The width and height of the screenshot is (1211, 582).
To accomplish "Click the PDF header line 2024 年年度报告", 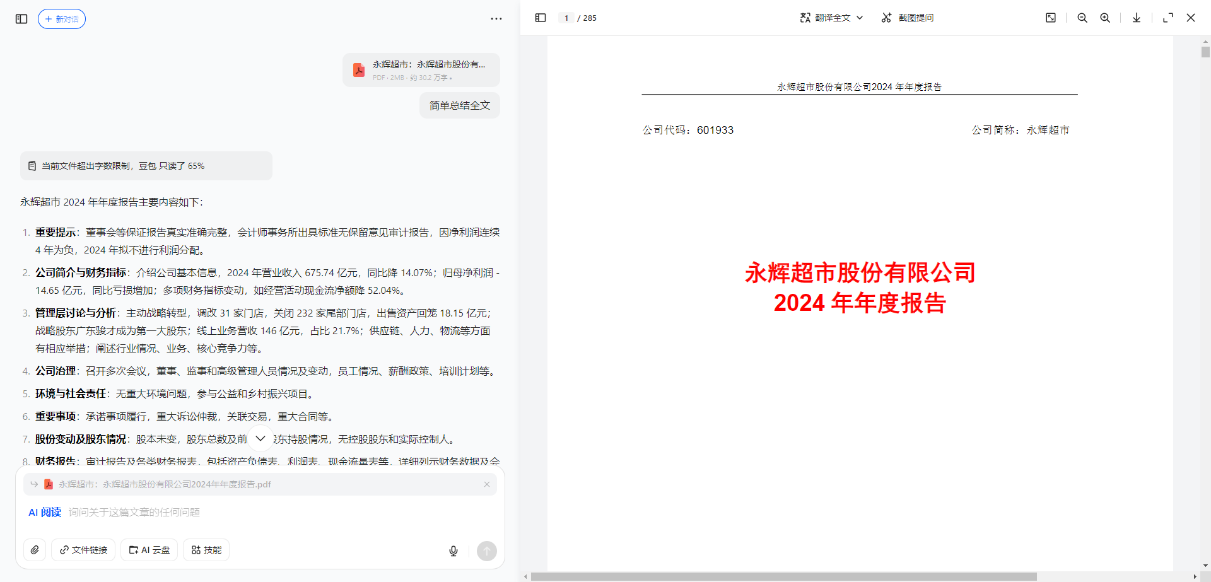I will [860, 87].
